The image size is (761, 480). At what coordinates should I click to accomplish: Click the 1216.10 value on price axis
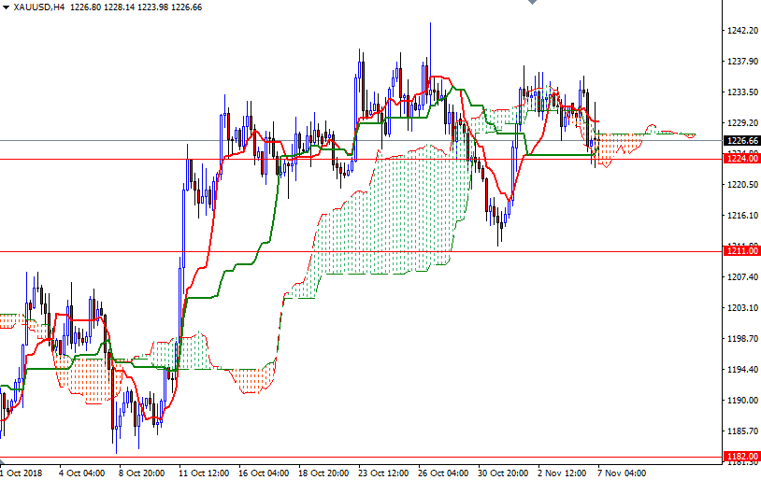point(742,216)
